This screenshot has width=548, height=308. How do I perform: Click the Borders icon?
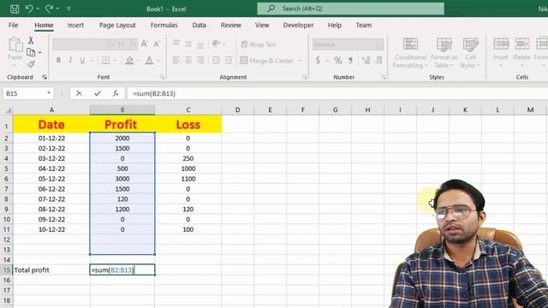click(105, 61)
